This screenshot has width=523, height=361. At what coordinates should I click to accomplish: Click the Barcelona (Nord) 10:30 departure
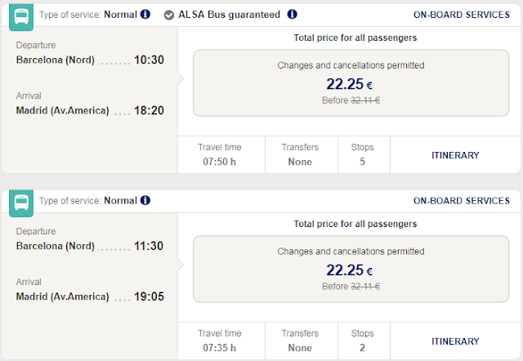click(x=90, y=60)
